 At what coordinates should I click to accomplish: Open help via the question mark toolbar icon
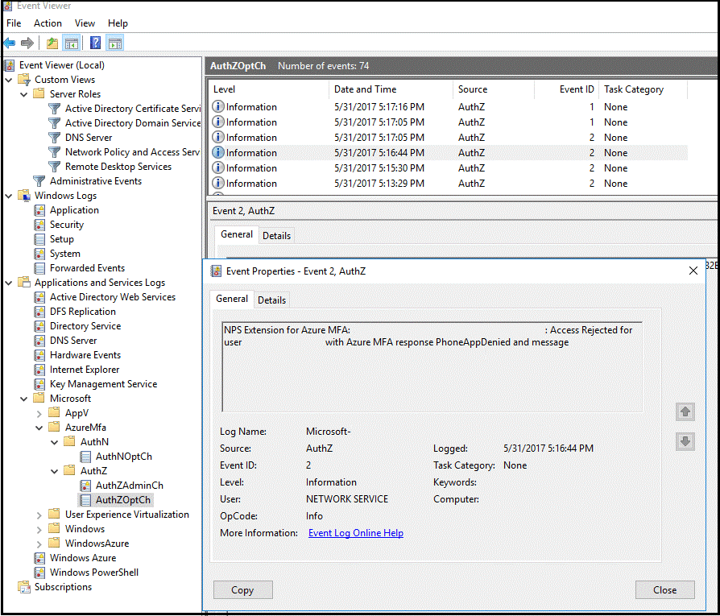(94, 43)
